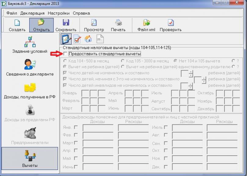The height and width of the screenshot is (176, 247).
Task: Switch to social deductions checkmark tab icon
Action: click(77, 39)
